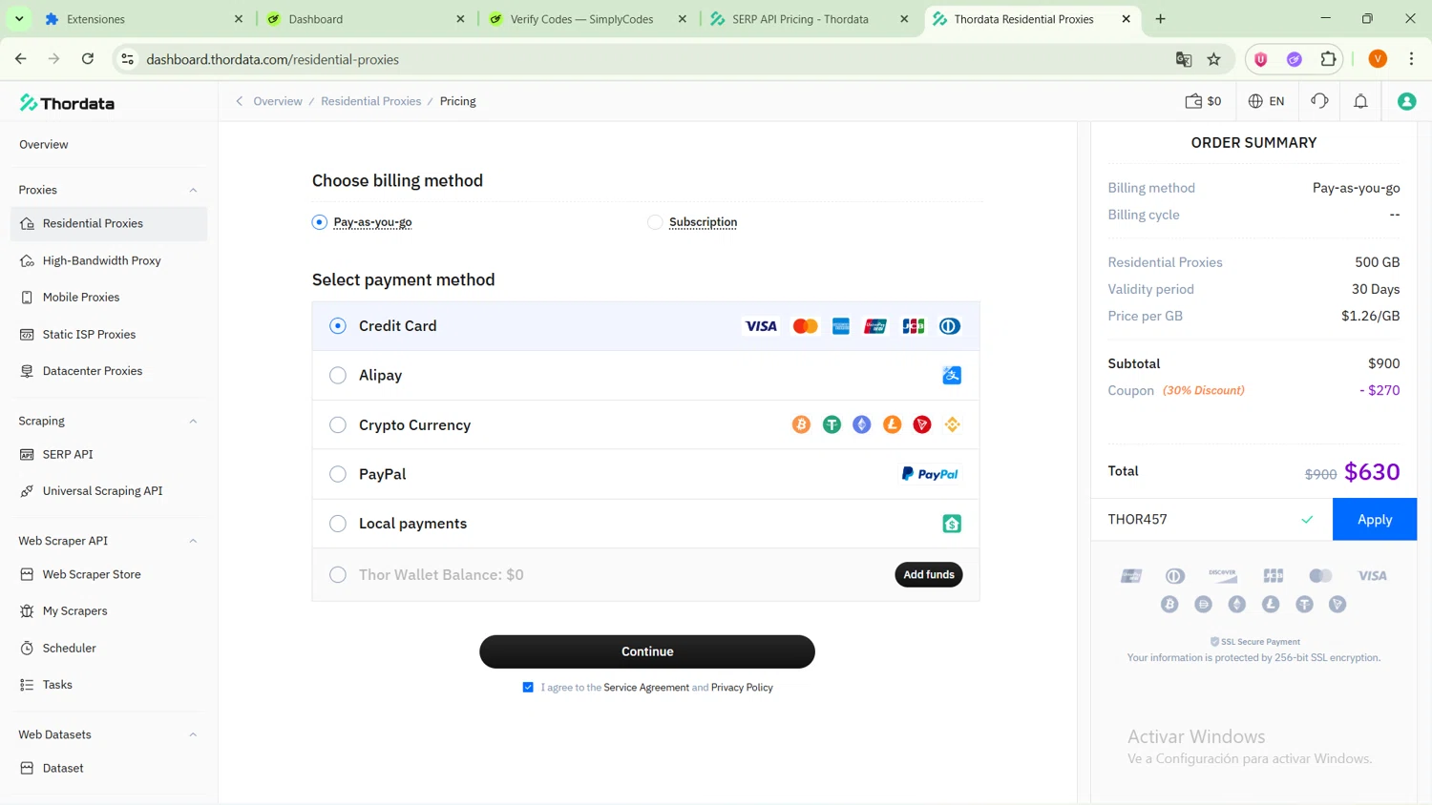Open the EN language selector
Screen dimensions: 1432x805
click(x=1266, y=101)
